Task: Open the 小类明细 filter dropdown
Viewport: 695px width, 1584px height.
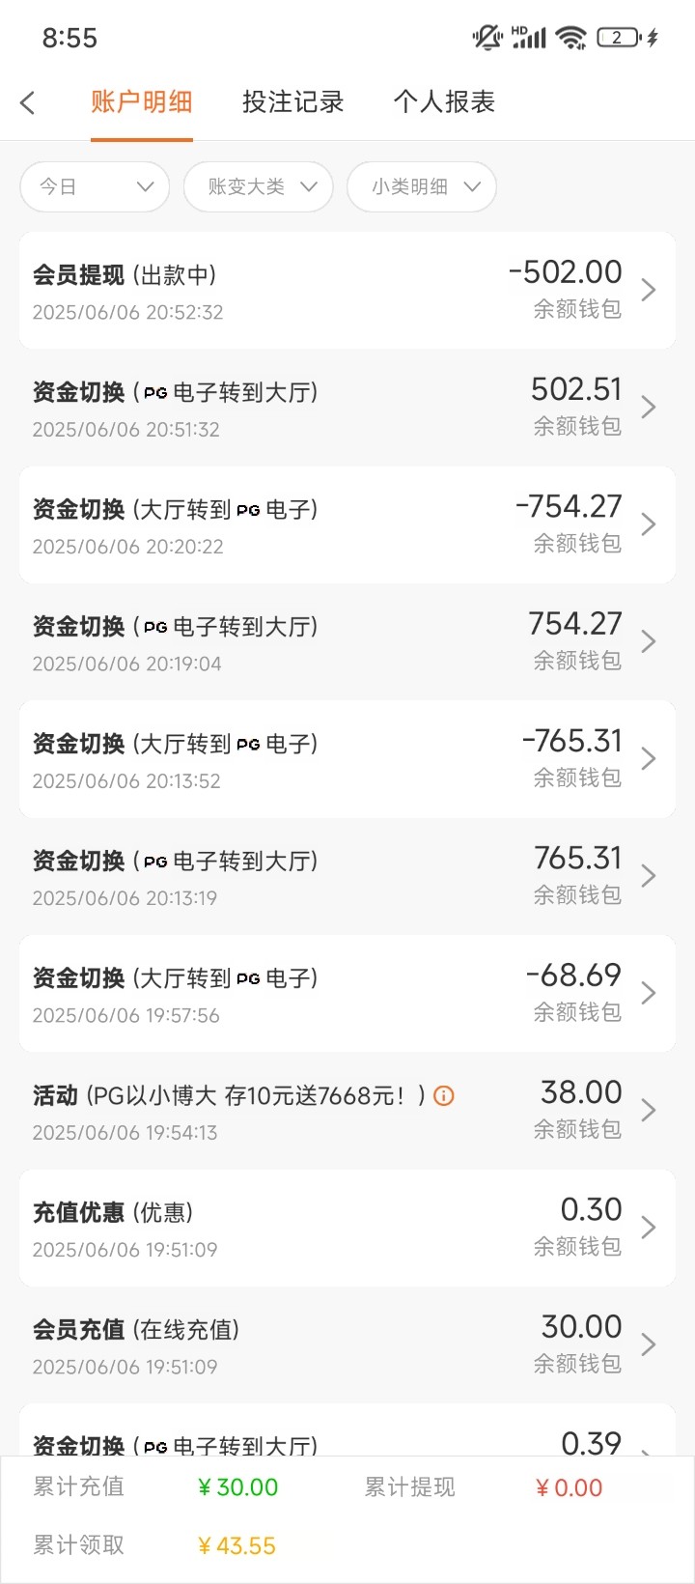Action: tap(421, 186)
